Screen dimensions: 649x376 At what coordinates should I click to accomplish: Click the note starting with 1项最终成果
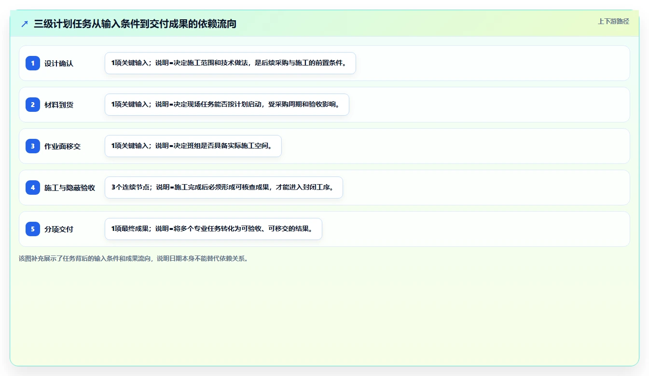tap(213, 229)
